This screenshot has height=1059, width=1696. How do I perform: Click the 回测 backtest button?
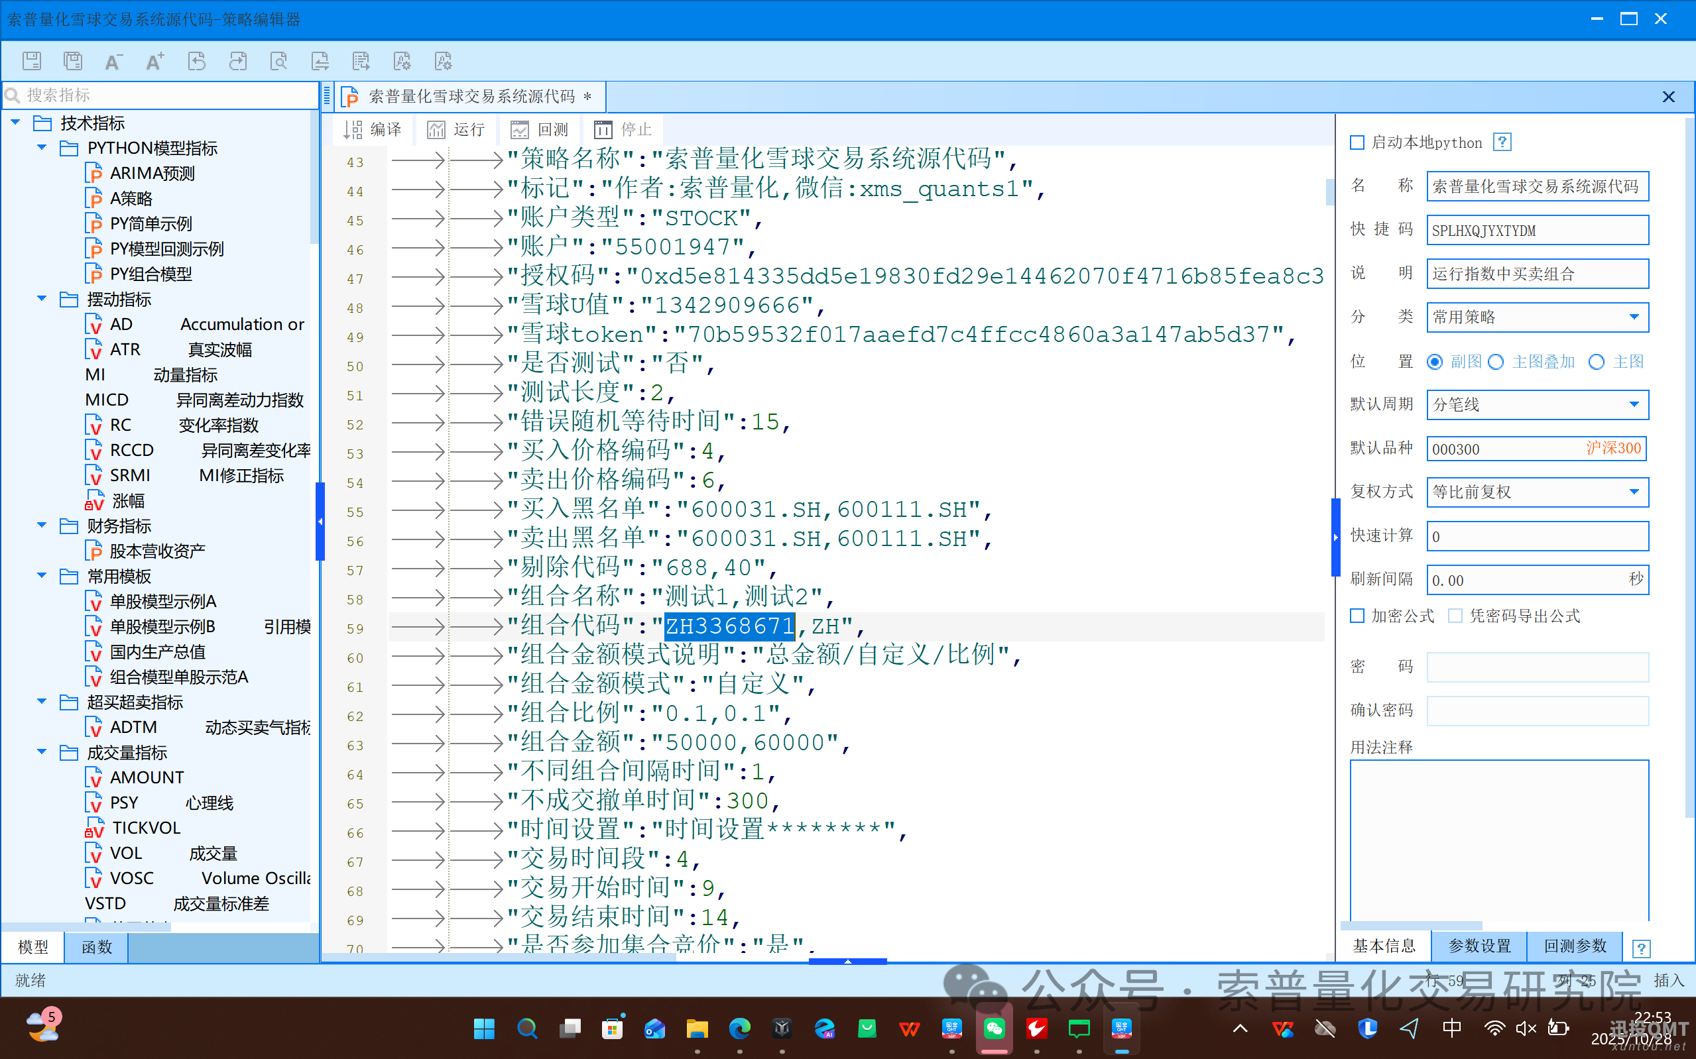point(540,130)
